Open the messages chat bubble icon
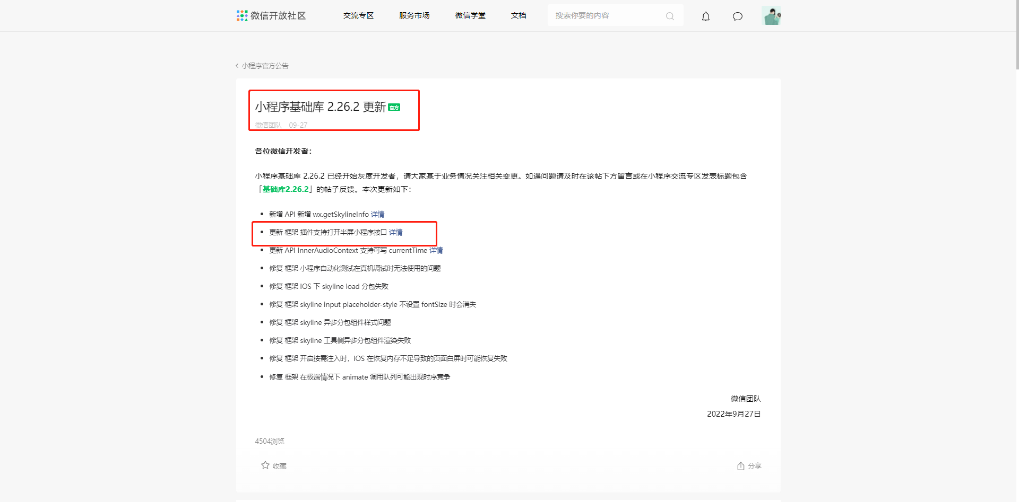This screenshot has height=502, width=1019. click(738, 16)
